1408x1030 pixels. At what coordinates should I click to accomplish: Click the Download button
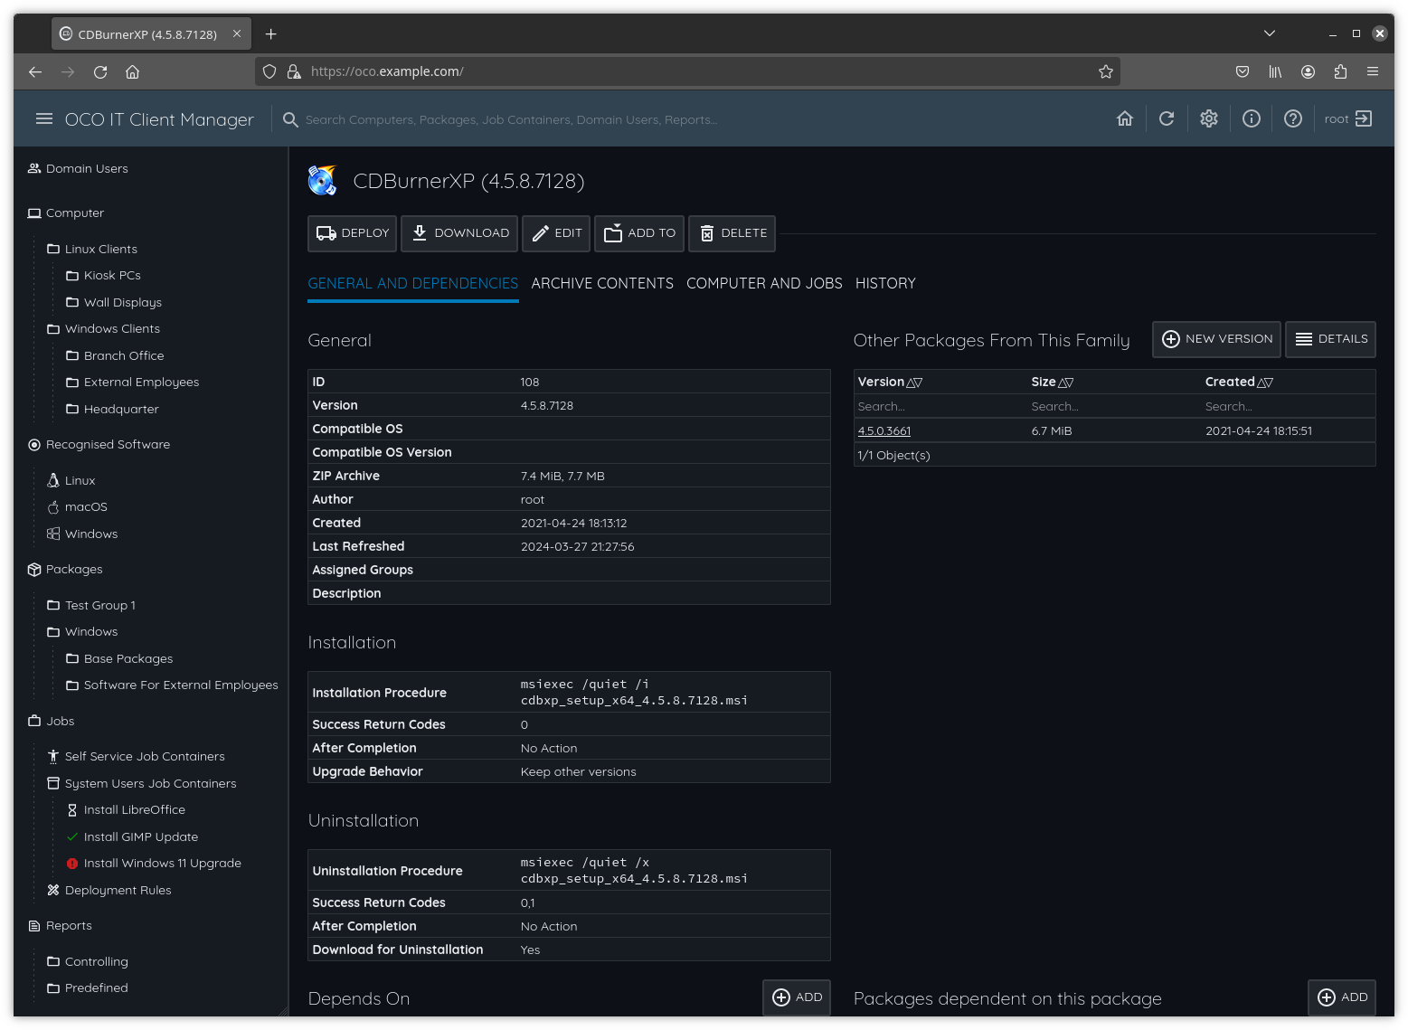pos(459,233)
